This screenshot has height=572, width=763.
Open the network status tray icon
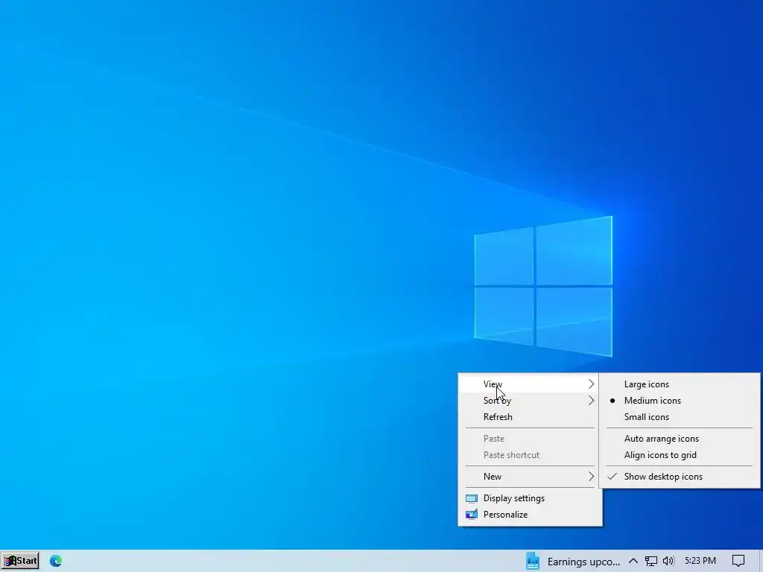click(x=650, y=562)
